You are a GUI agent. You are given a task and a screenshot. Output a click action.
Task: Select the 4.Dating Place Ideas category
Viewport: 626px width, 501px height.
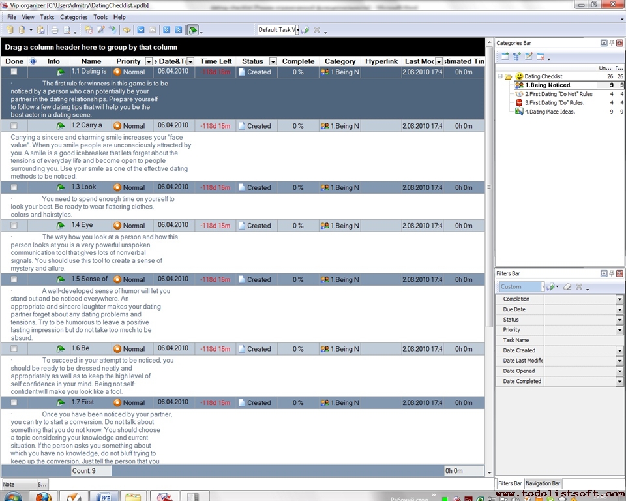tap(549, 112)
